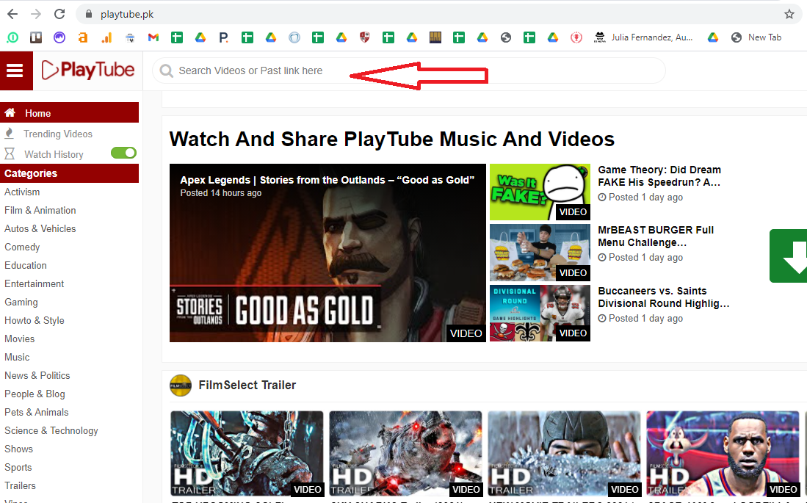Click the search magnifier icon
807x503 pixels.
(x=166, y=70)
